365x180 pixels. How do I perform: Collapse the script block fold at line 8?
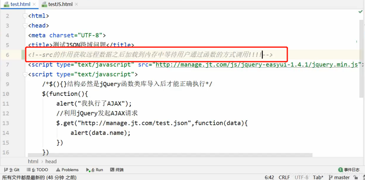[x=25, y=74]
